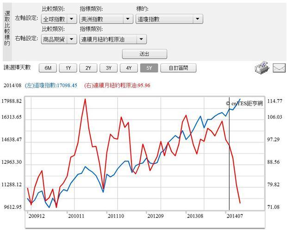Click the vertical black cursor line in chart

click(x=229, y=153)
